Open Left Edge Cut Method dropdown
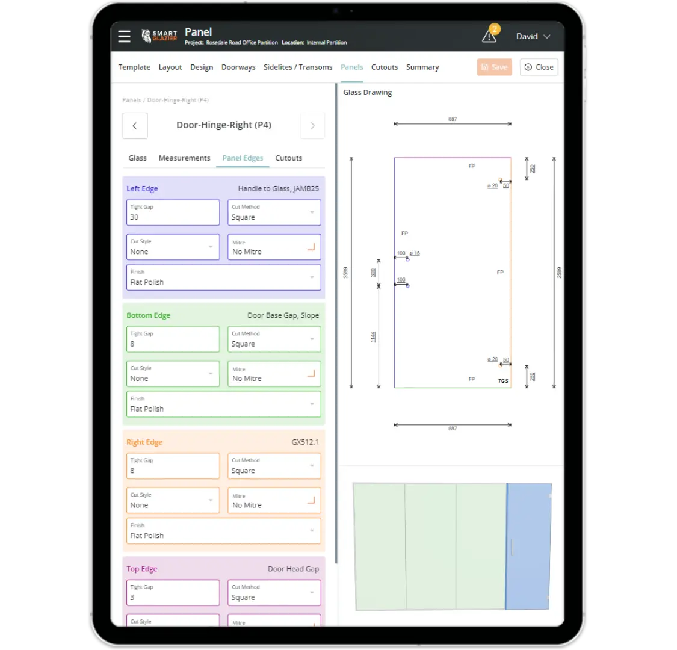The image size is (677, 650). pos(274,212)
